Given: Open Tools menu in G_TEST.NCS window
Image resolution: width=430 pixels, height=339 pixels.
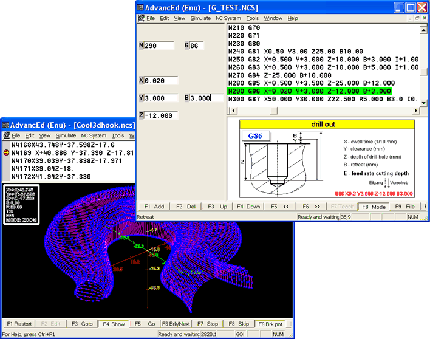Looking at the screenshot, I should (x=252, y=18).
